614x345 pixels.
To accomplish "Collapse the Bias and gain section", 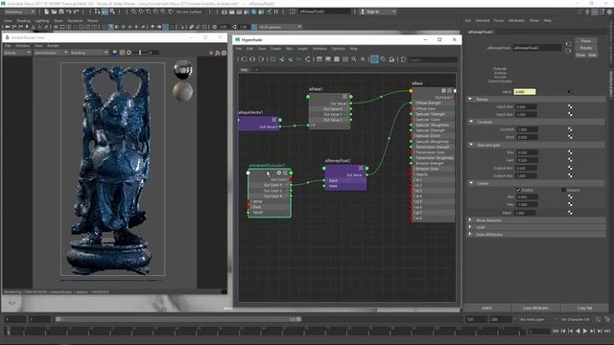I will point(471,145).
